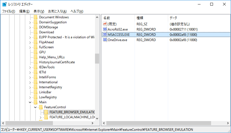Image resolution: width=231 pixels, height=133 pixels.
Task: Click the DomainSuggestion folder icon
Action: coord(35,22)
